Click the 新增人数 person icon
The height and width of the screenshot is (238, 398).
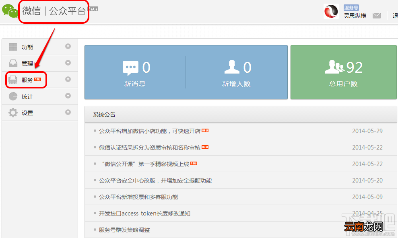pyautogui.click(x=232, y=67)
